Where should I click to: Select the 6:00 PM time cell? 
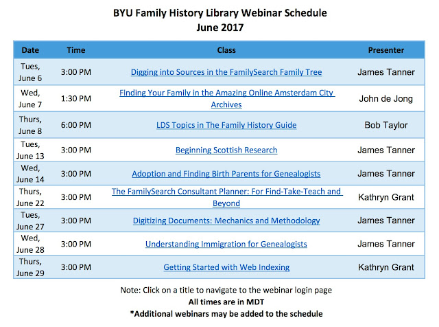click(x=76, y=125)
